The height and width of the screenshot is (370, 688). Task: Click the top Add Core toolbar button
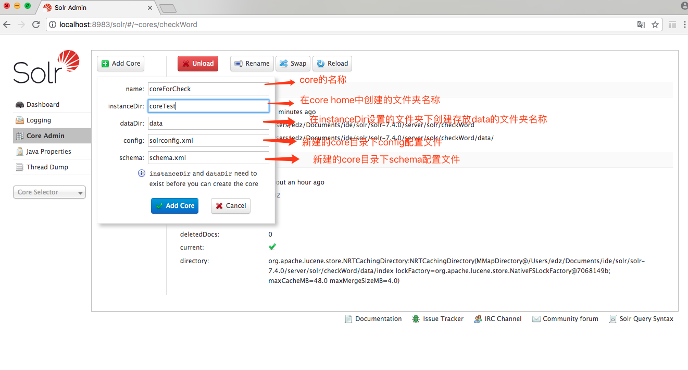[120, 64]
